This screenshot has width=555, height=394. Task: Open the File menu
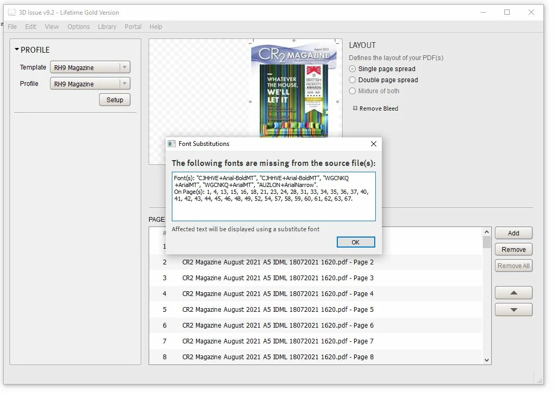(x=13, y=26)
